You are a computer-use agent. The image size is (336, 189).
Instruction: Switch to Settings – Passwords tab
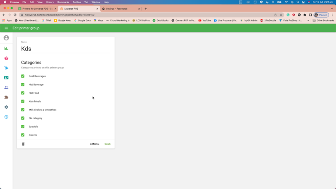tap(120, 9)
